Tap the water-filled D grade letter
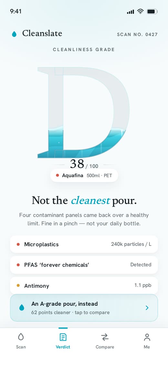This screenshot has height=366, width=168. (x=83, y=113)
